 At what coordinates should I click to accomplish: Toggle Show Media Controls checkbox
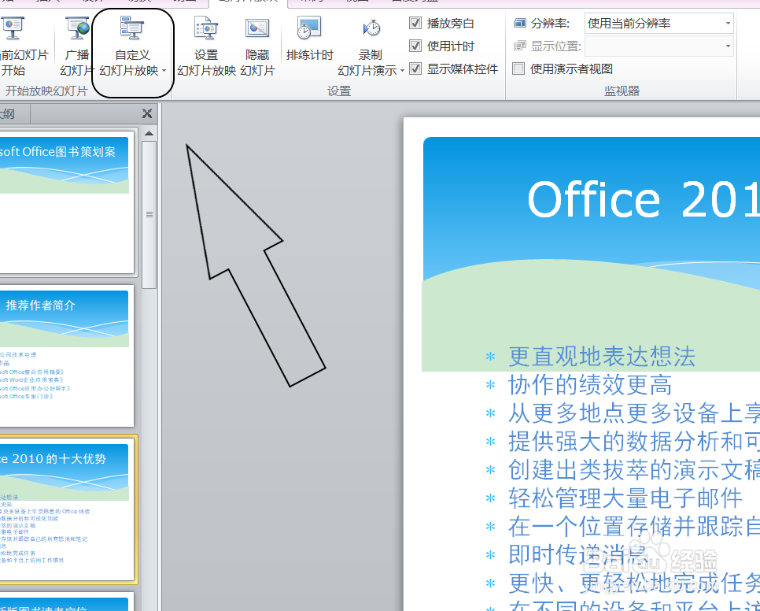[x=415, y=69]
